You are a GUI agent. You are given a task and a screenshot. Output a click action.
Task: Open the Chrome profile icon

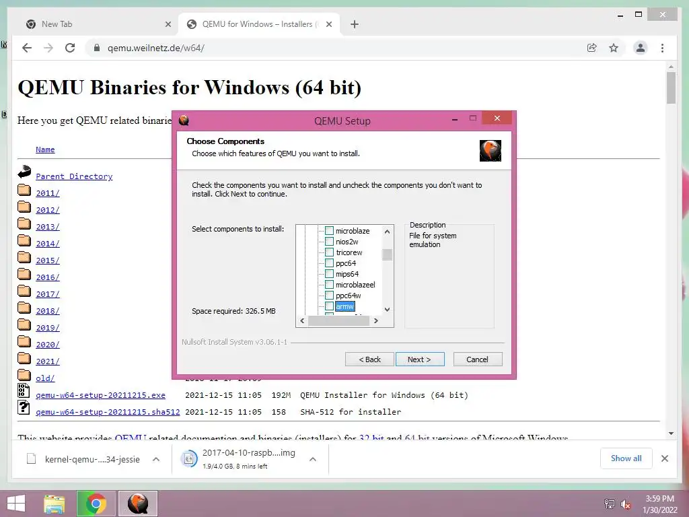(641, 48)
